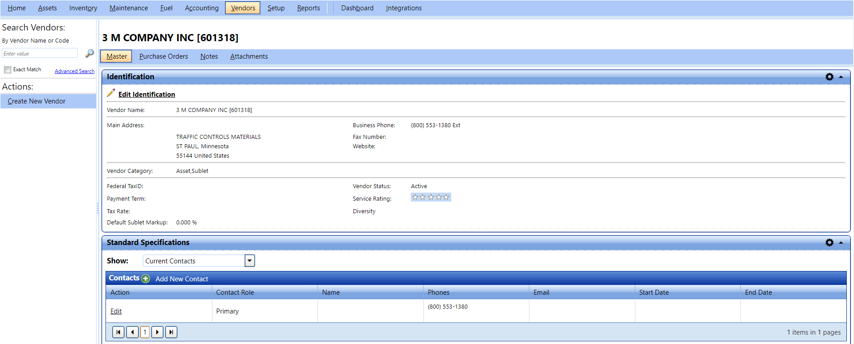Open the Home menu
The height and width of the screenshot is (344, 854).
pos(17,8)
